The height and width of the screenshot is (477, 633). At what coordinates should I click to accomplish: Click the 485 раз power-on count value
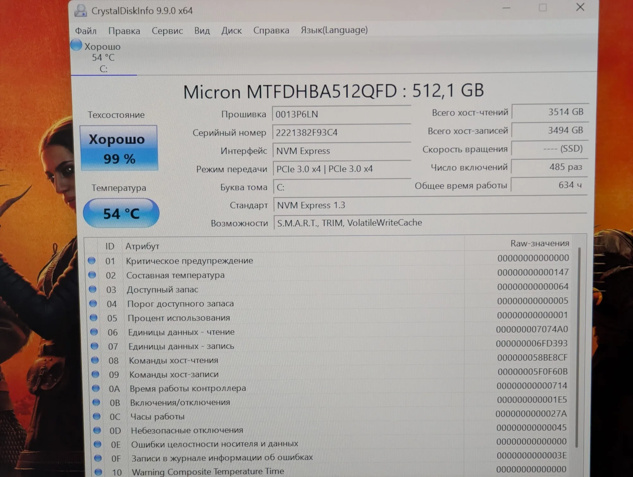tap(550, 167)
